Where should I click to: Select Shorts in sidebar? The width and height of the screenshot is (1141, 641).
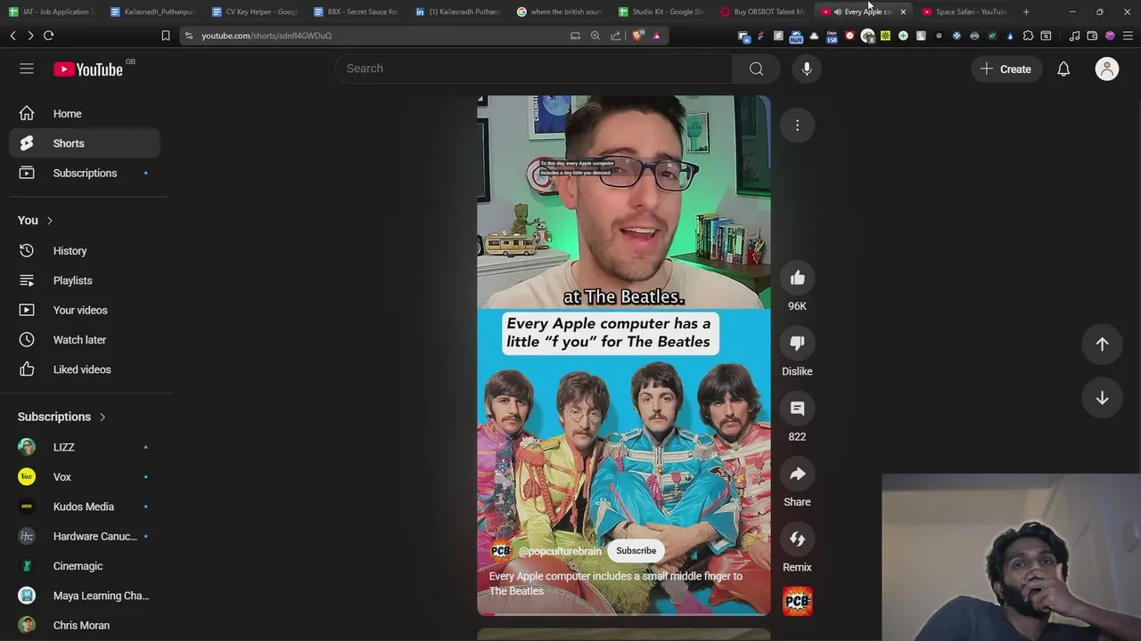(85, 143)
